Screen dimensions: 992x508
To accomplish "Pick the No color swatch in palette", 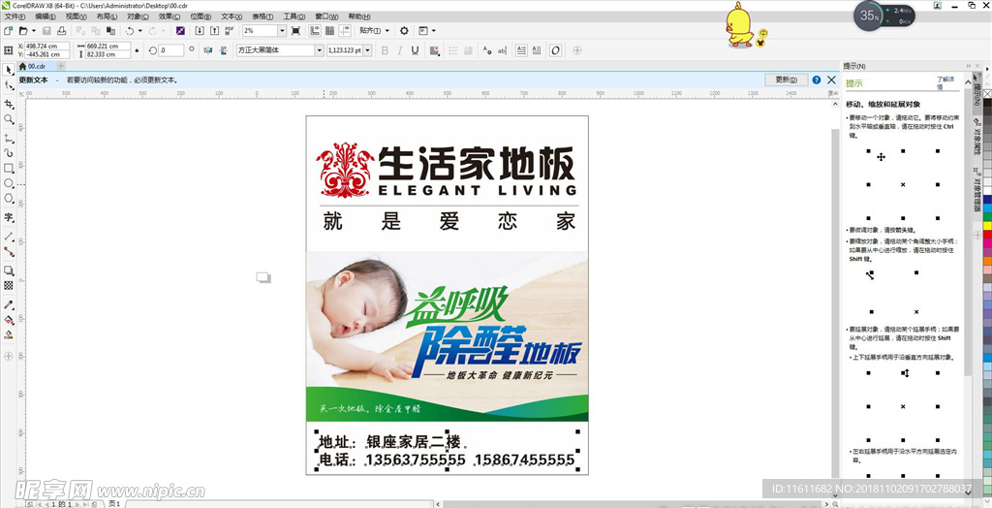I will (987, 93).
